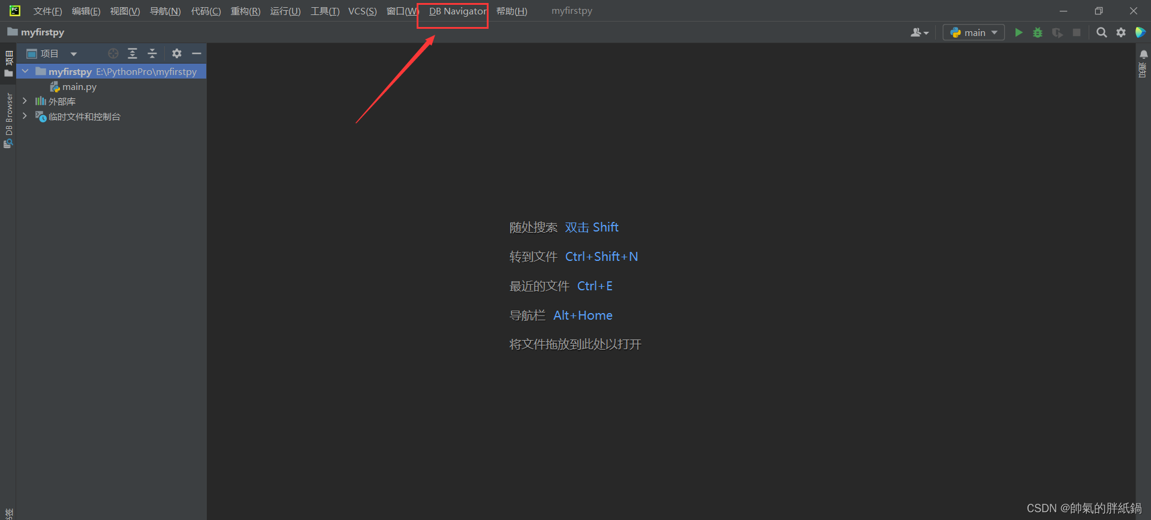Run the main configuration with green play

[x=1019, y=32]
